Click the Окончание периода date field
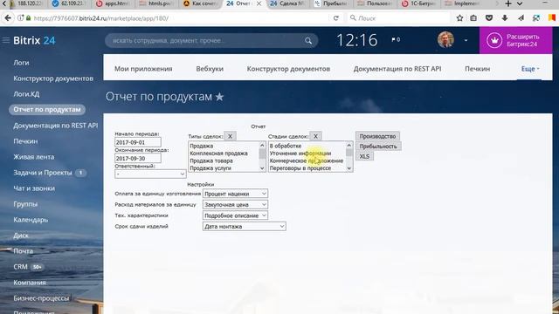 tap(138, 159)
